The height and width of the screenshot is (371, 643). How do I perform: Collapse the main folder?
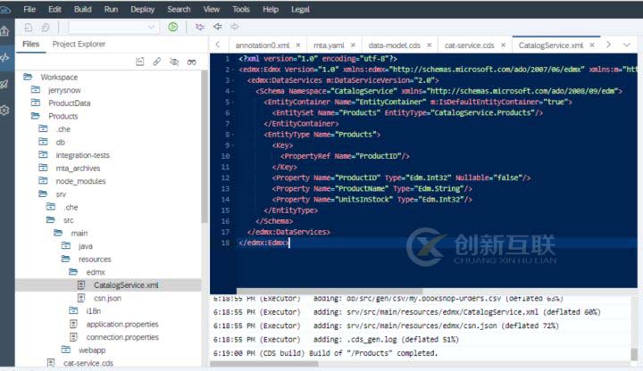(58, 233)
